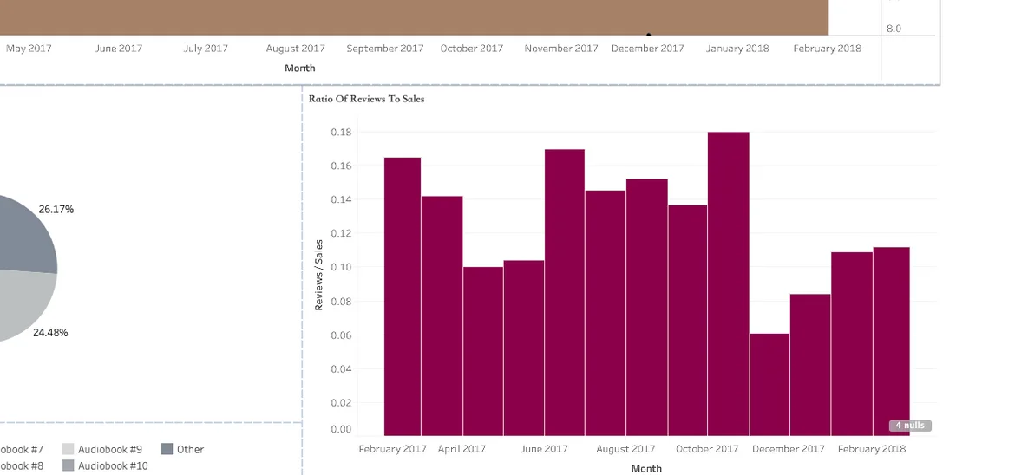
Task: Click the September 2017 label on top axis
Action: point(385,49)
